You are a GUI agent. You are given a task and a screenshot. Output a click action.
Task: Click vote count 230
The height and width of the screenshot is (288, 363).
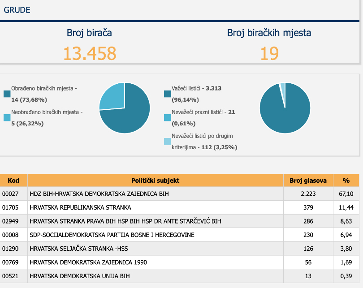[308, 235]
